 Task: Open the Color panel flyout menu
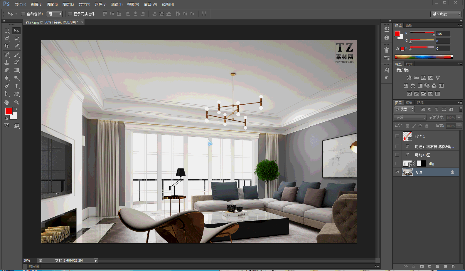click(x=460, y=25)
